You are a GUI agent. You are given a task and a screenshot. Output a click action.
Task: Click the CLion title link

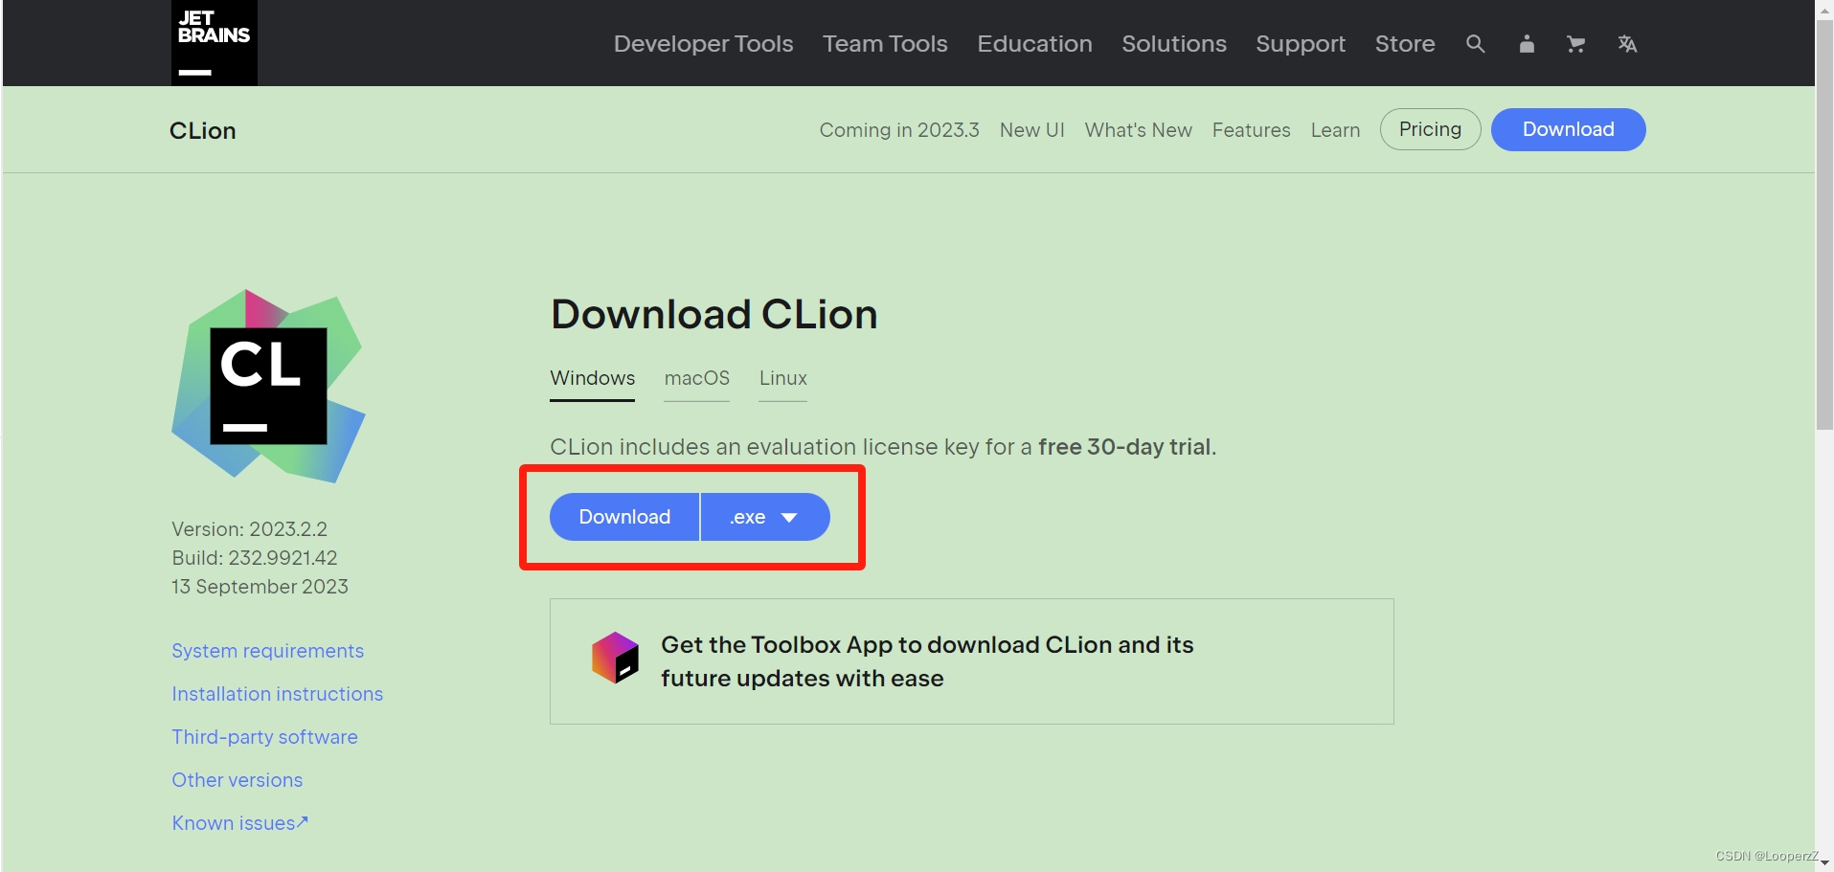(x=202, y=130)
